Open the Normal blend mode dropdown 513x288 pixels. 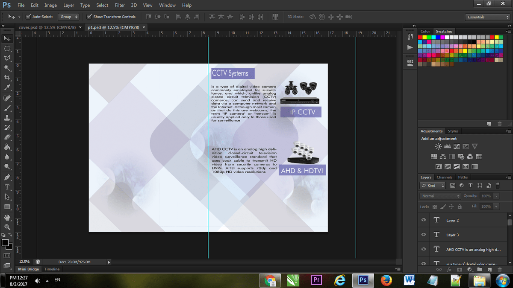coord(440,196)
